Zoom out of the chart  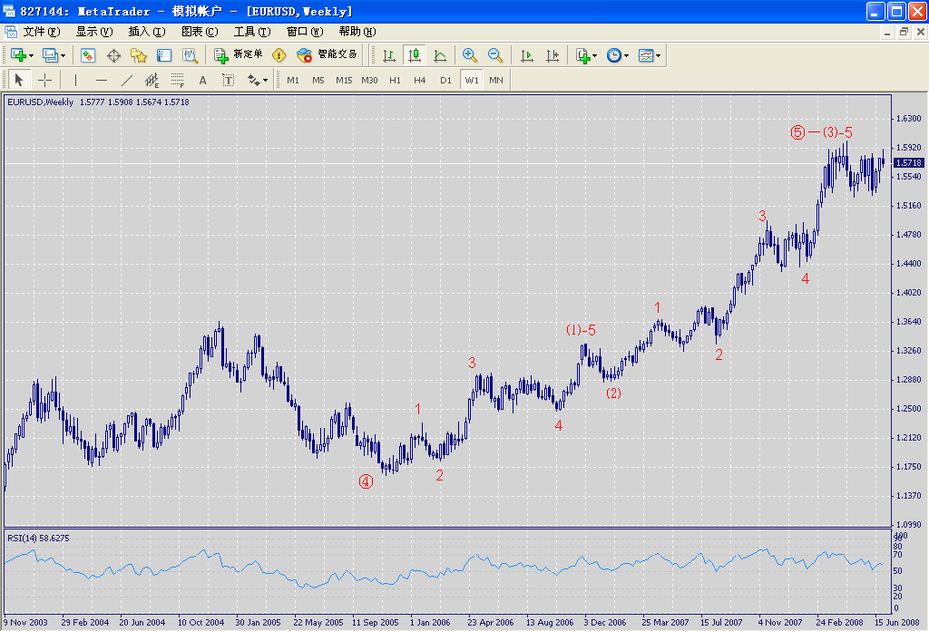[495, 55]
